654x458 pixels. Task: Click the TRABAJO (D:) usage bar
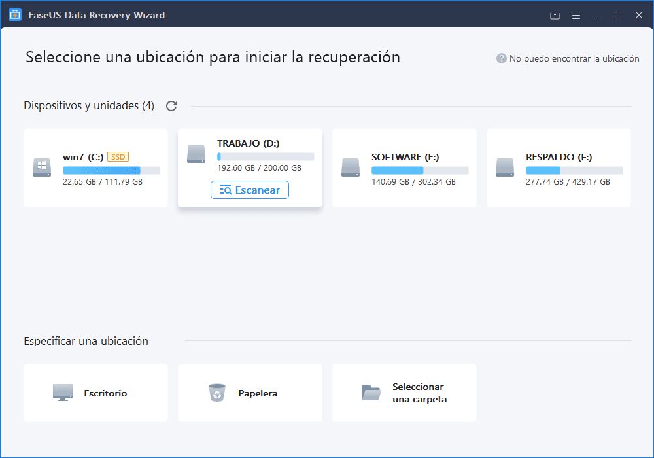[x=266, y=157]
